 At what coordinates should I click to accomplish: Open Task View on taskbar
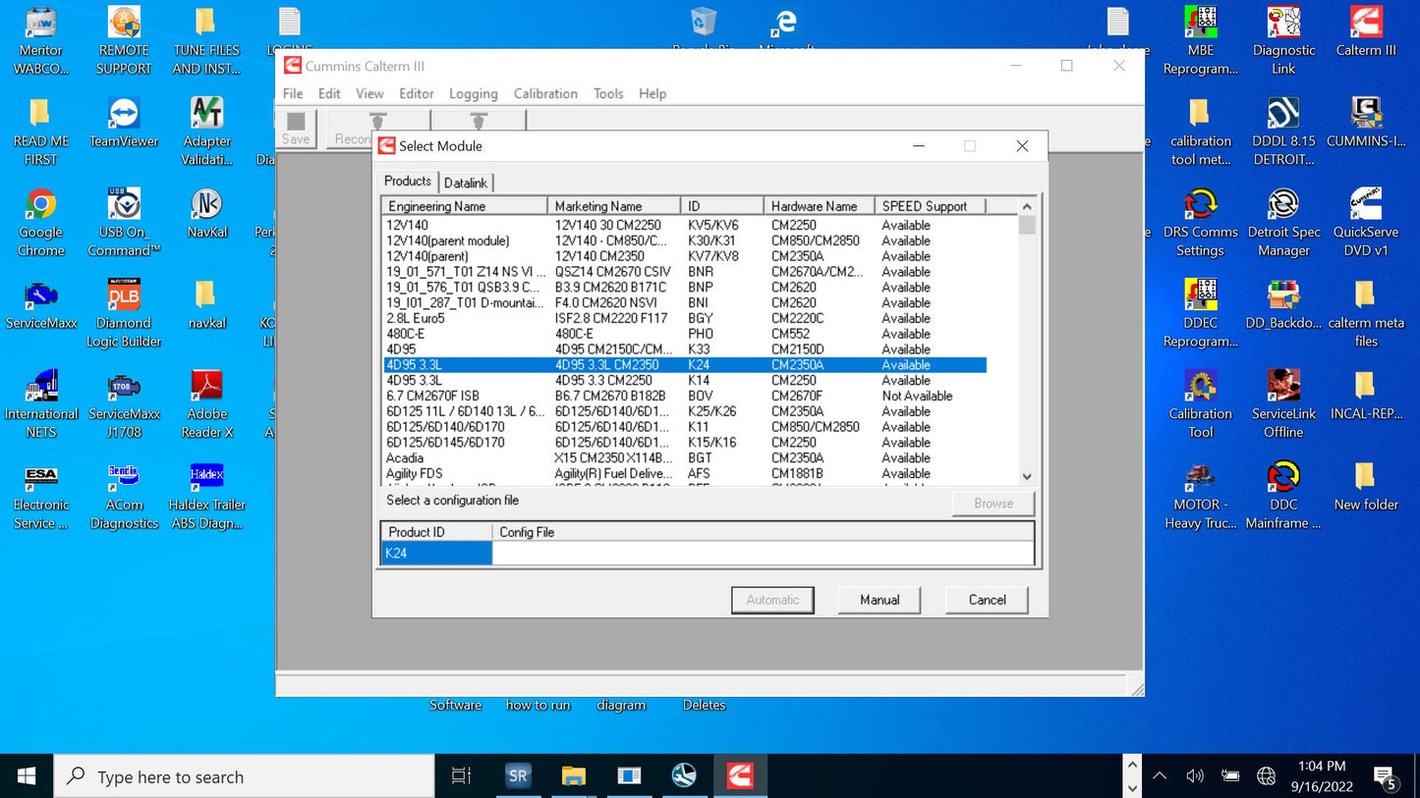[461, 776]
